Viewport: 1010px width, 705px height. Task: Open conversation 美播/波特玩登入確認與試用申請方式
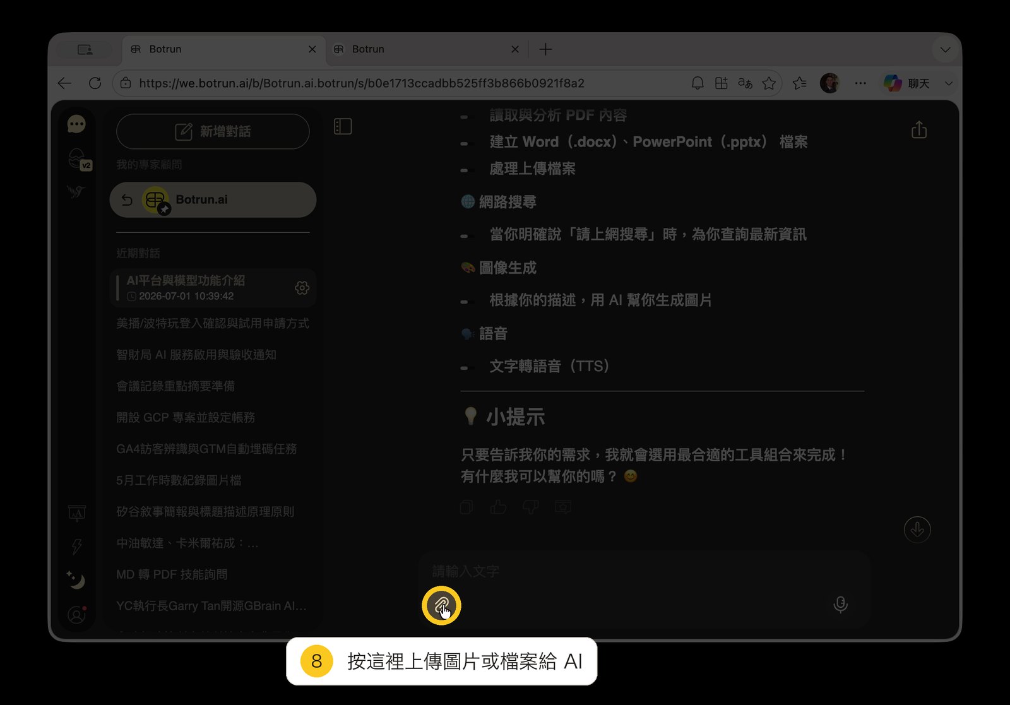(213, 323)
